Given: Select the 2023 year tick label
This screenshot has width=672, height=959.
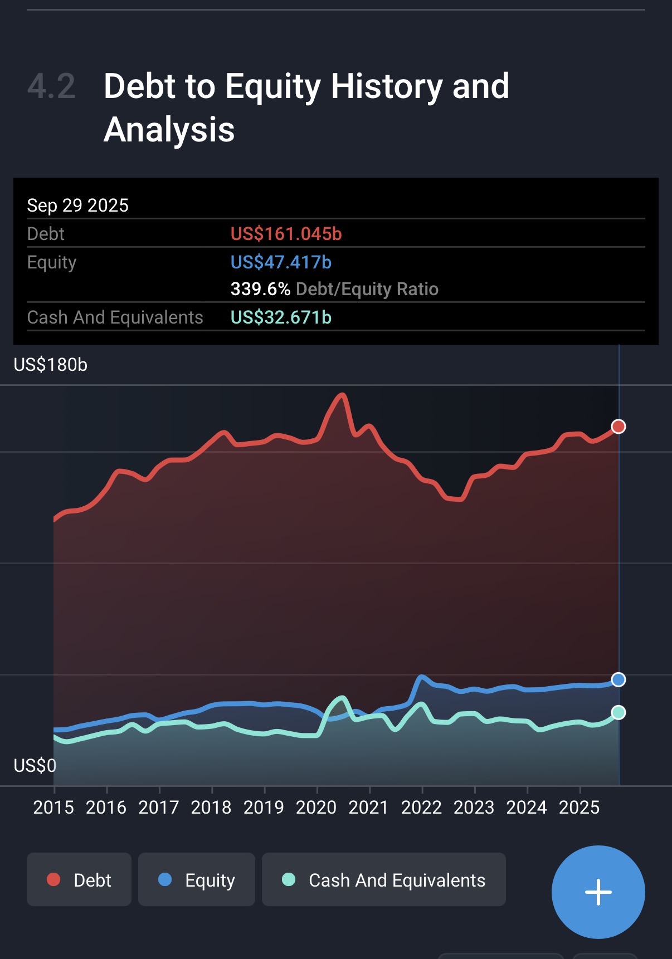Looking at the screenshot, I should point(474,807).
